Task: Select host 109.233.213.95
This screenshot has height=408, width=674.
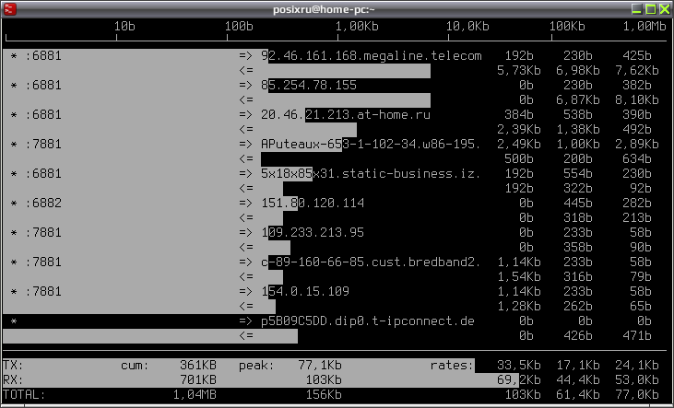Action: coord(313,232)
